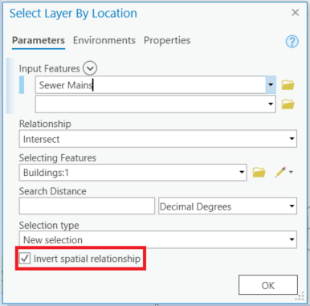Open the Decimal Degrees units dropdown
Viewport: 310px width, 306px height.
[227, 206]
